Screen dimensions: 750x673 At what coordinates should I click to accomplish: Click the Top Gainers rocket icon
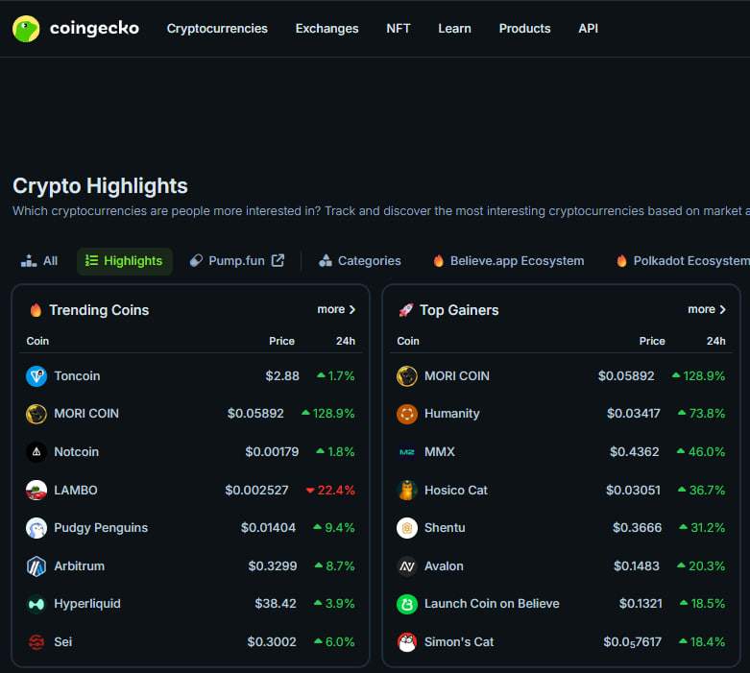pyautogui.click(x=405, y=310)
